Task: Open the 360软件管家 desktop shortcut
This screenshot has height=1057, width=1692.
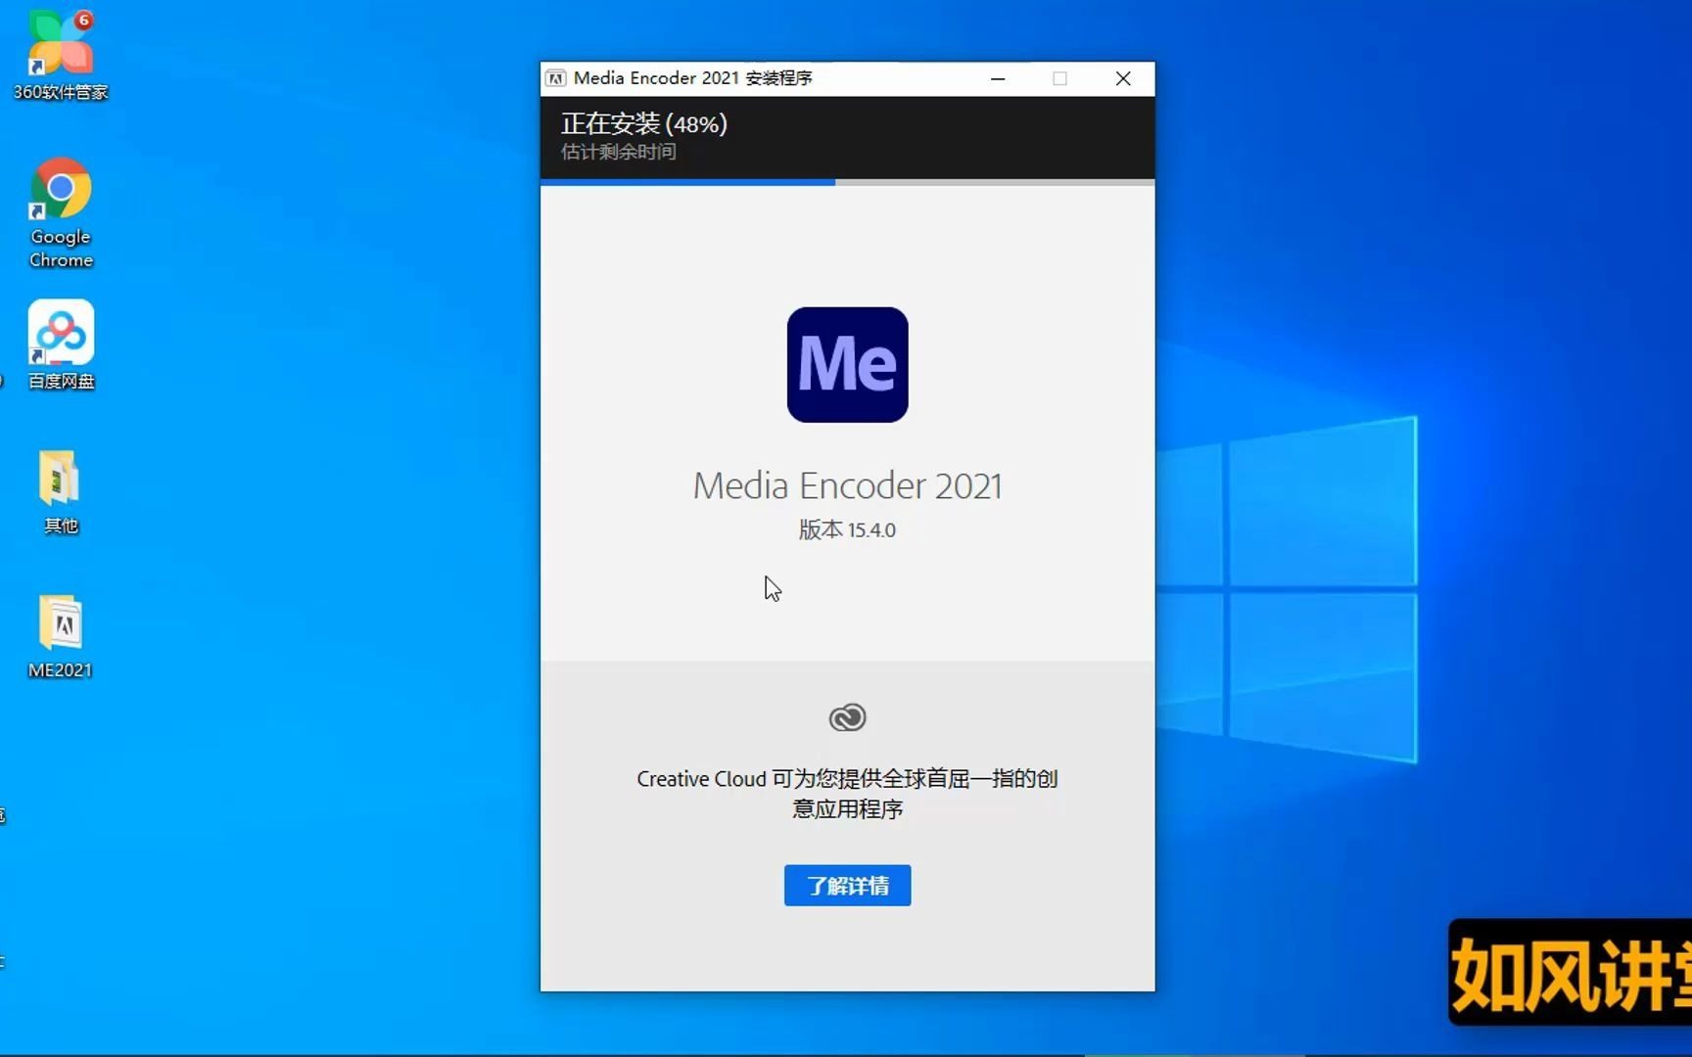Action: [61, 55]
